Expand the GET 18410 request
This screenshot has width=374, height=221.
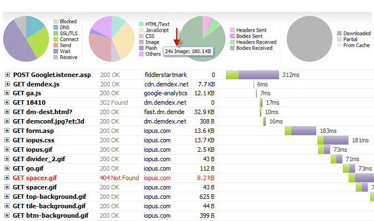[7, 102]
